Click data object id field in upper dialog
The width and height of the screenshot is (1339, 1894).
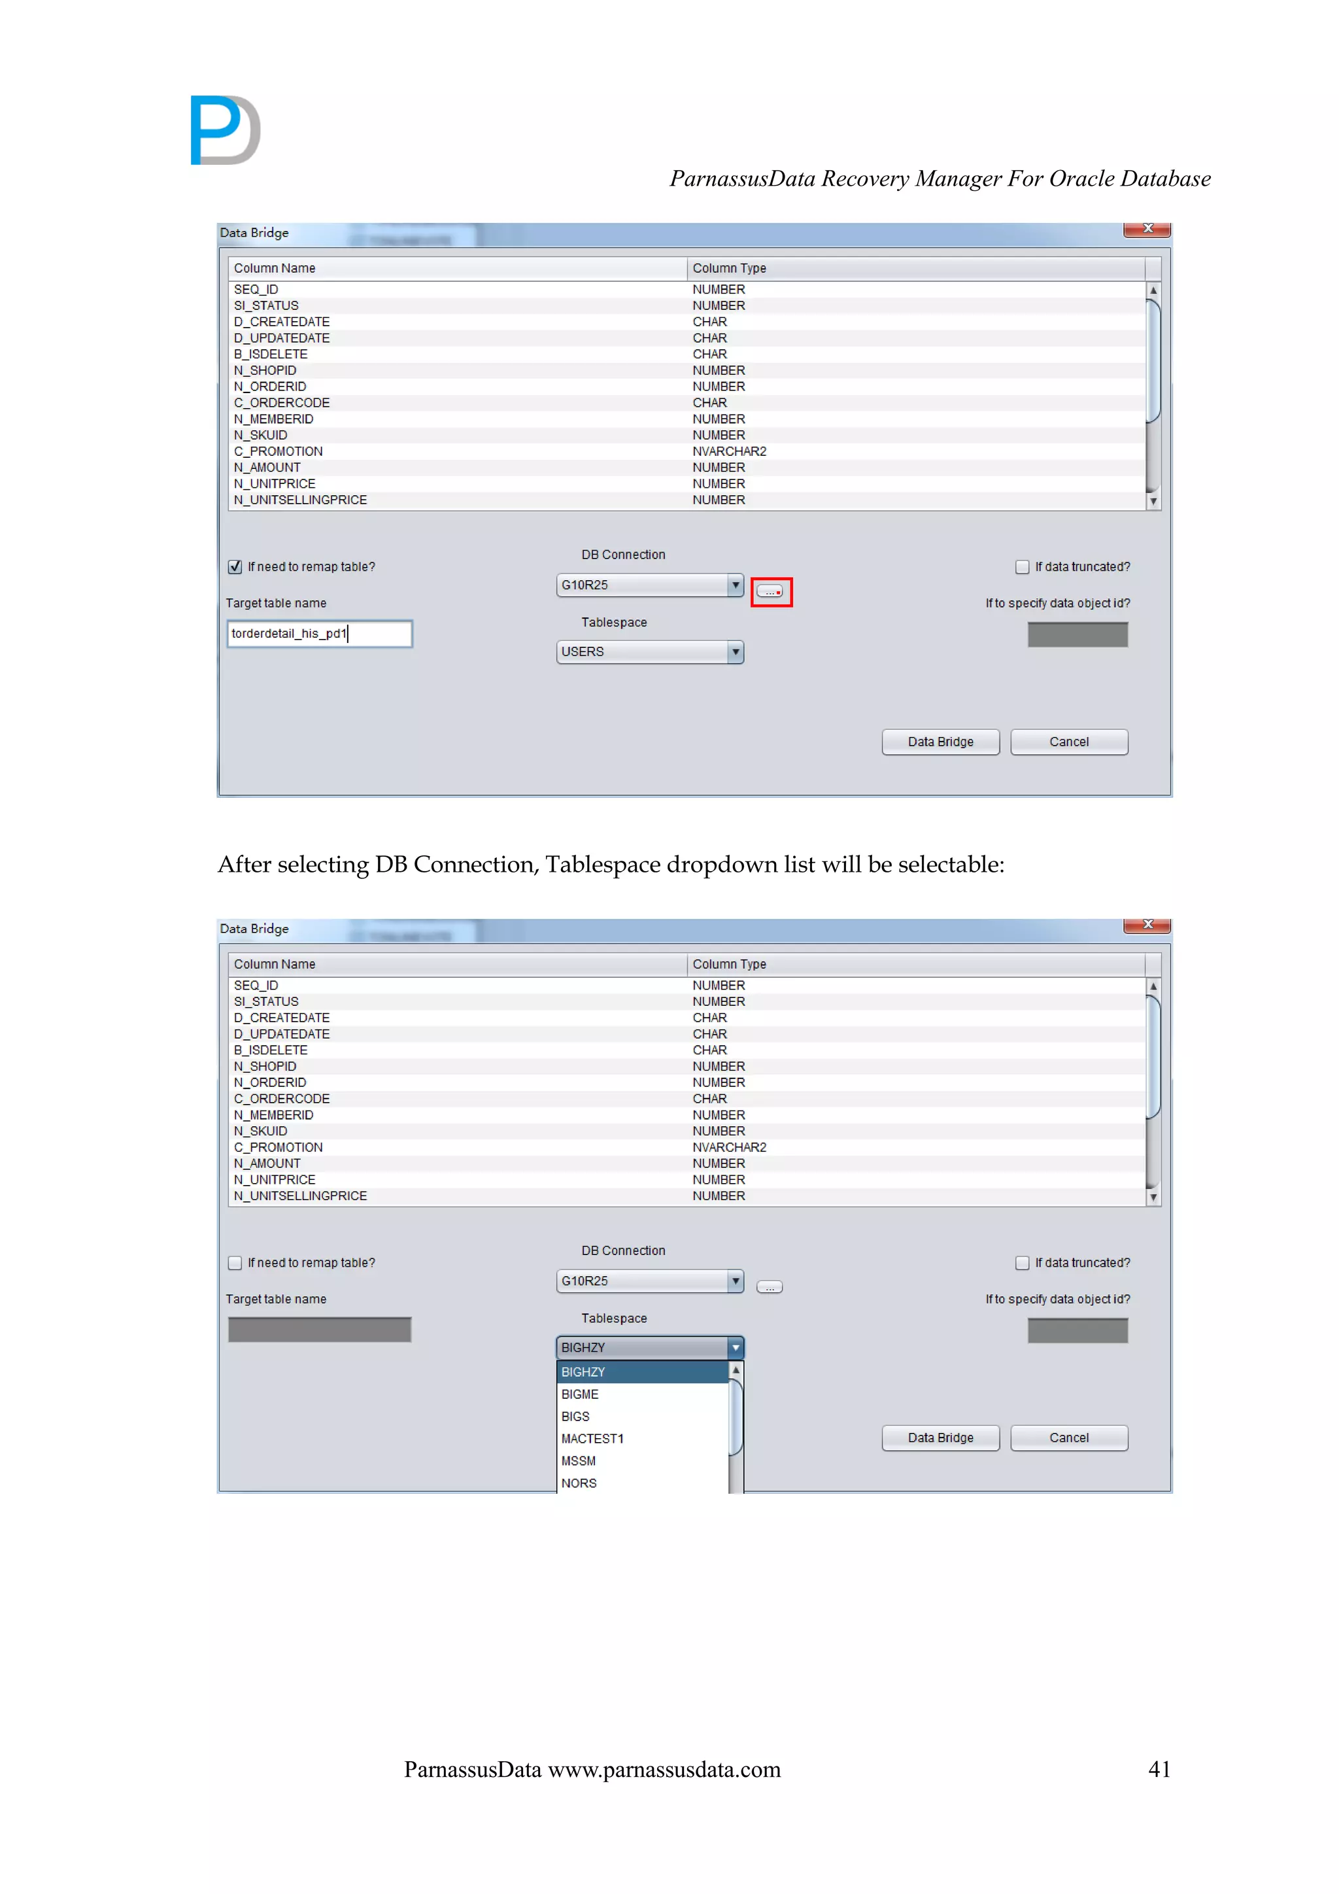click(1077, 634)
